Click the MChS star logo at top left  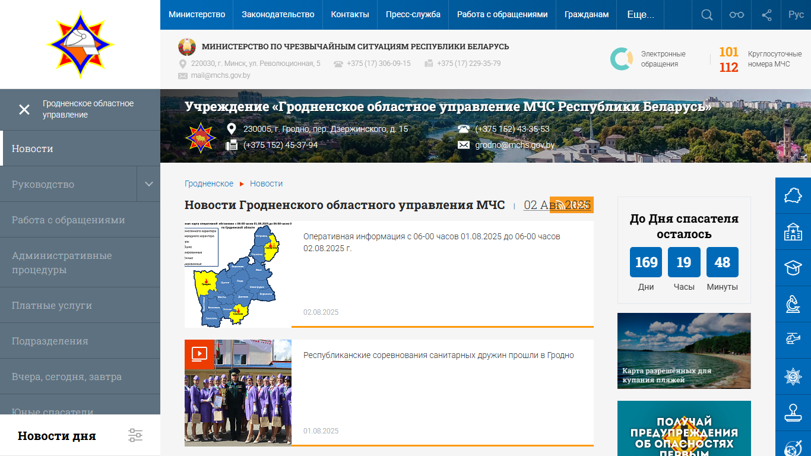pyautogui.click(x=80, y=45)
